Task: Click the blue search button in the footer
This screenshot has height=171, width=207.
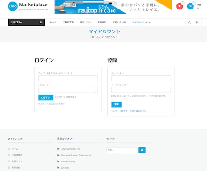Action: click(142, 150)
